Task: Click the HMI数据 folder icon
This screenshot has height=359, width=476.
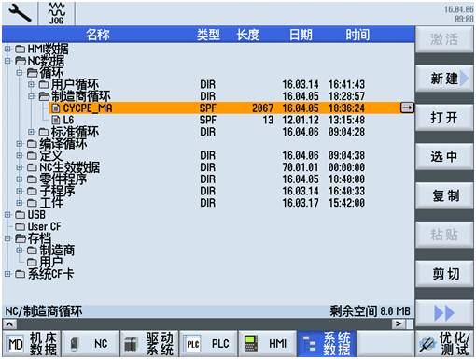Action: 21,49
